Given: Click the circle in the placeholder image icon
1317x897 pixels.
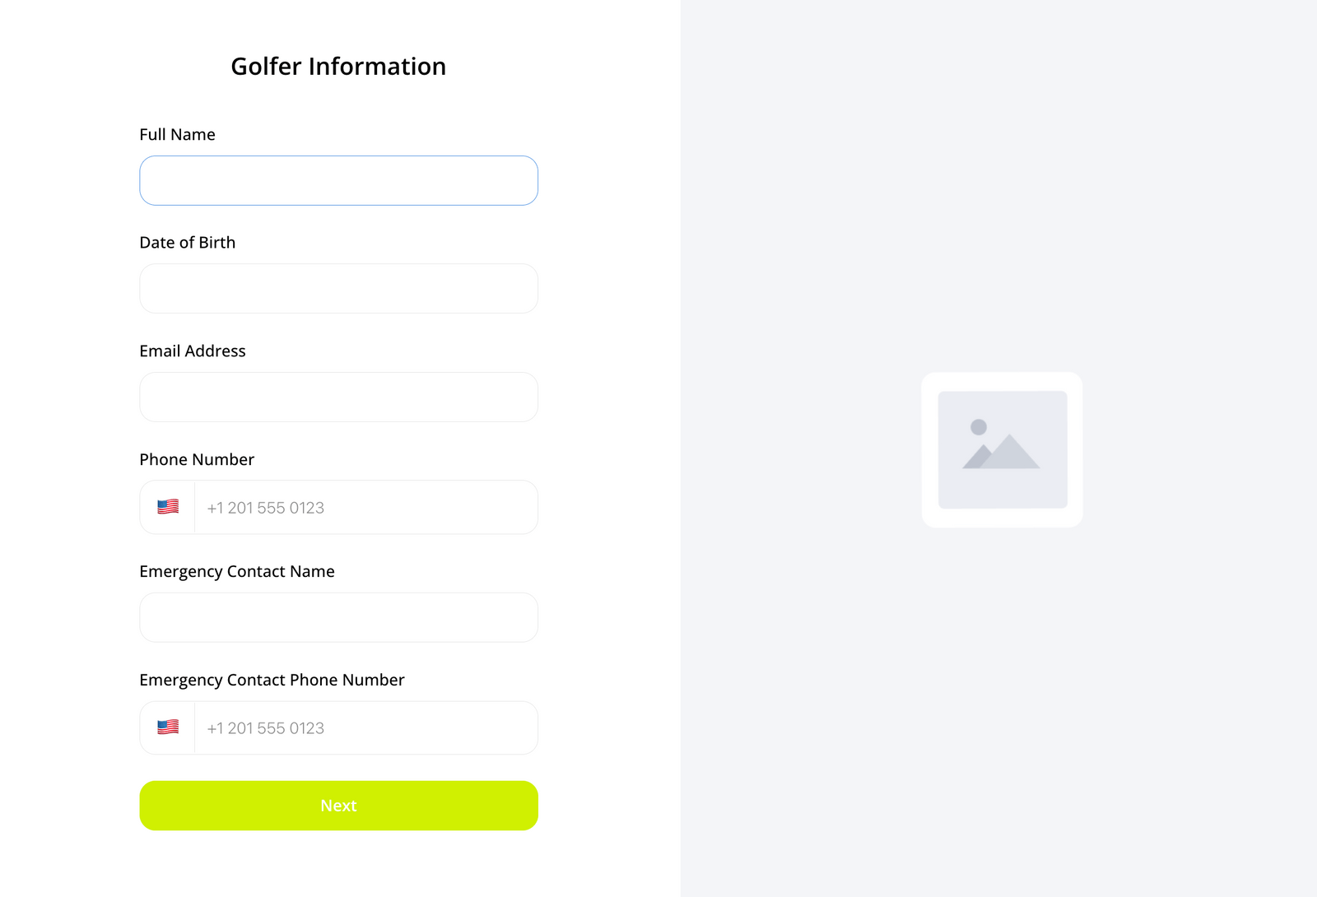Looking at the screenshot, I should (978, 425).
